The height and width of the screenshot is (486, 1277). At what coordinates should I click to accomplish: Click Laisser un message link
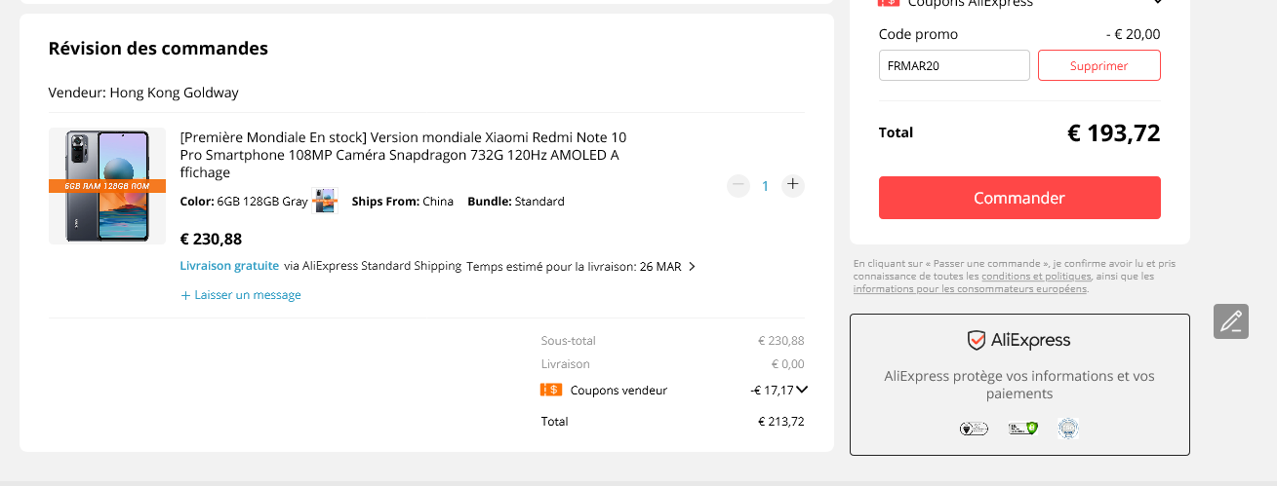pos(241,295)
